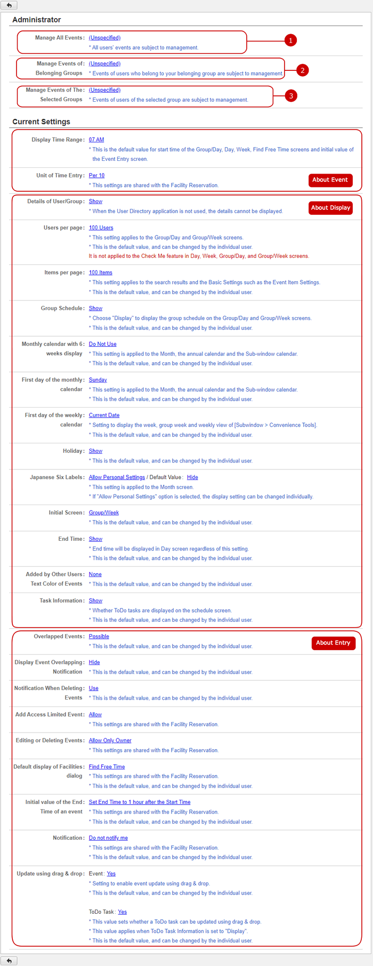Screen dimensions: 373x966
Task: Open the Allow Only Owner link
Action: [110, 741]
